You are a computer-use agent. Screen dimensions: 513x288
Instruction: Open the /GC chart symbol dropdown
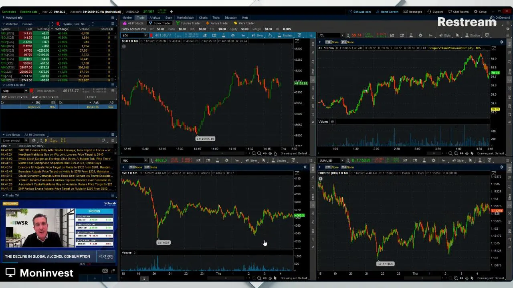point(145,160)
